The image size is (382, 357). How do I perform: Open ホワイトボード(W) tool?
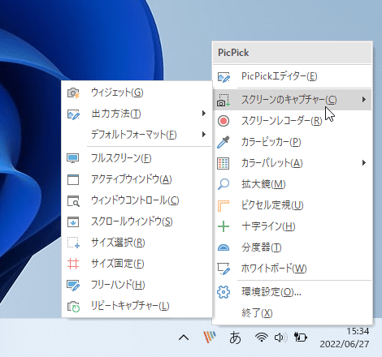click(293, 269)
